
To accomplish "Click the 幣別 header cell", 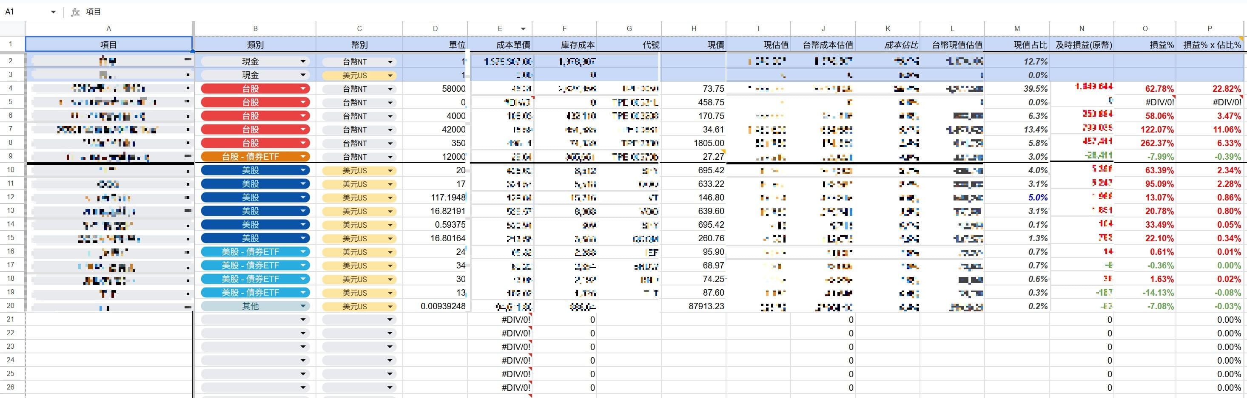I will click(359, 45).
